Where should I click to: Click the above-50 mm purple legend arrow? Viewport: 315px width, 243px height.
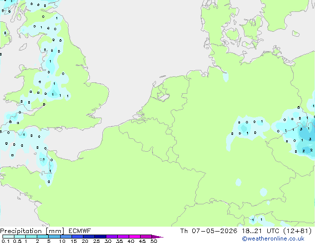pyautogui.click(x=157, y=237)
